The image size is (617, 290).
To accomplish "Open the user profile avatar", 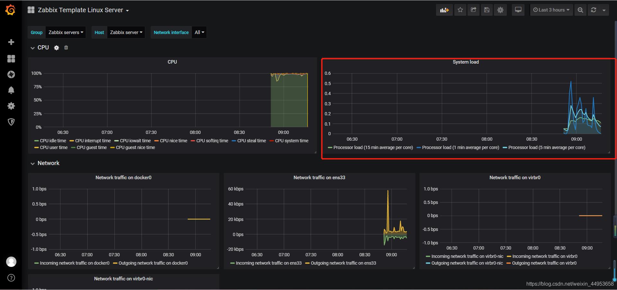I will [x=11, y=262].
